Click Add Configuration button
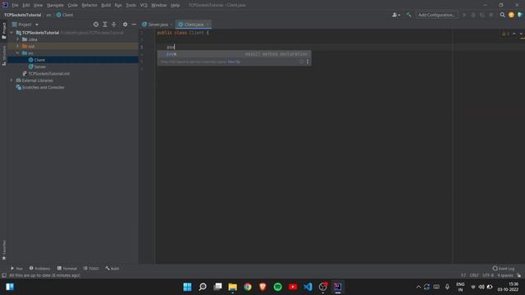 pos(436,15)
